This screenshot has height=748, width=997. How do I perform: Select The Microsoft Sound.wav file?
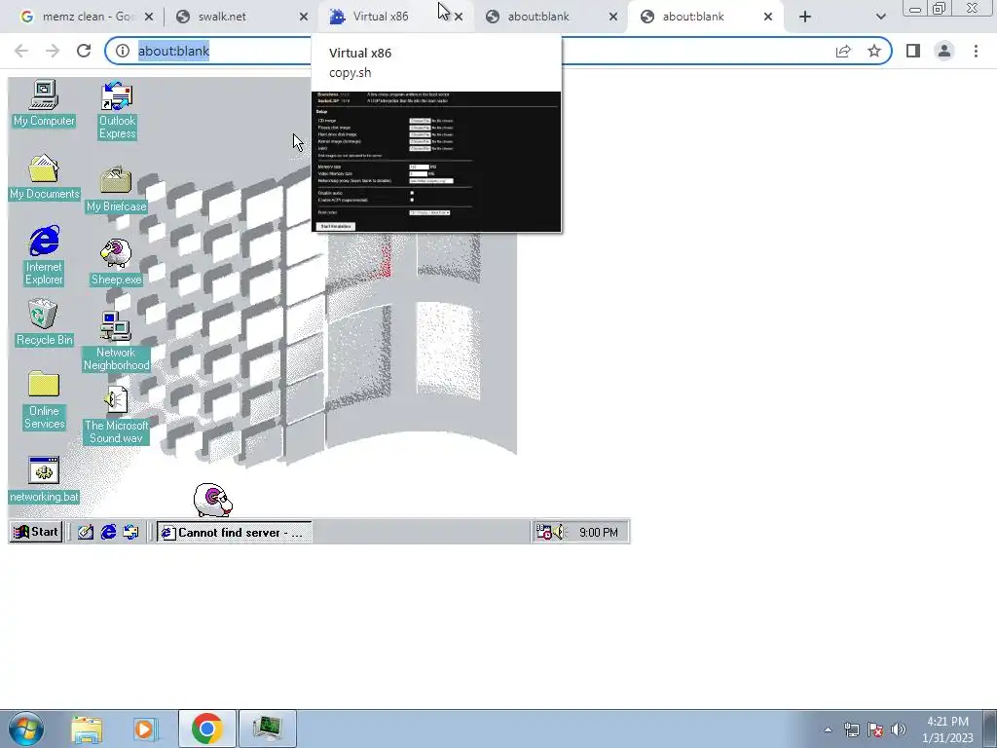[117, 415]
